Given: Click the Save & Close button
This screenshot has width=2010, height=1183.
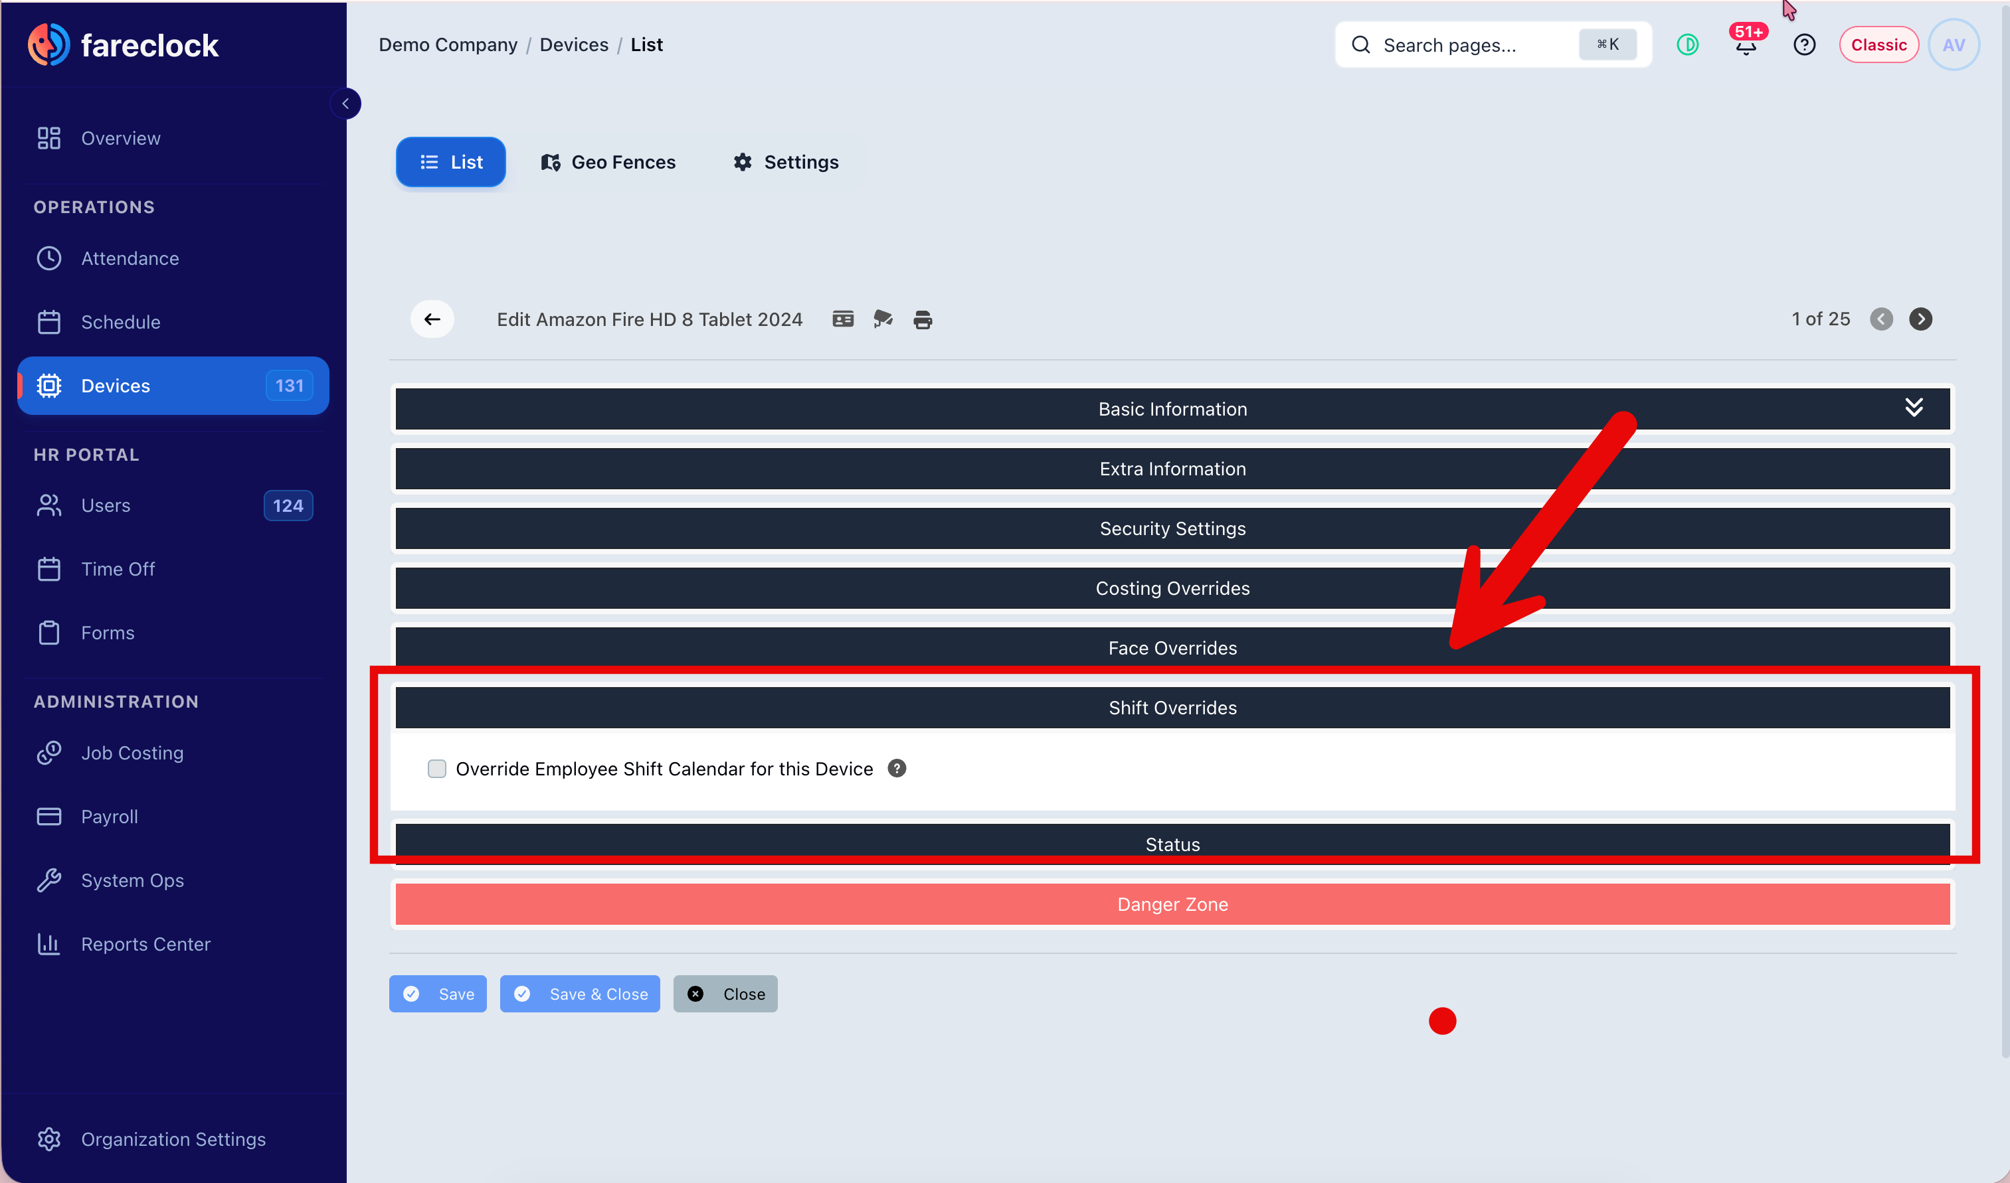Looking at the screenshot, I should (580, 994).
